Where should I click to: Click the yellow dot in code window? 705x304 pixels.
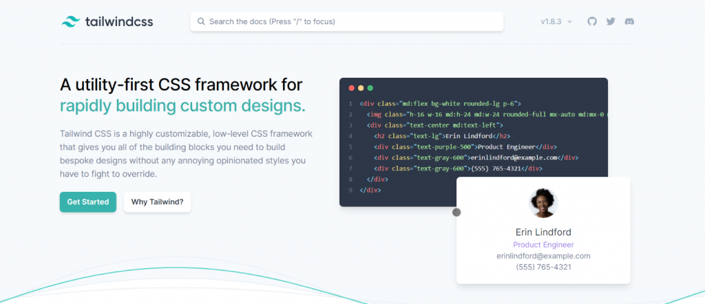tap(361, 88)
